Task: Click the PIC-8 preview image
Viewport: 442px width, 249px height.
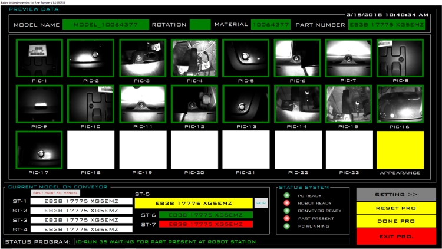Action: click(x=400, y=58)
